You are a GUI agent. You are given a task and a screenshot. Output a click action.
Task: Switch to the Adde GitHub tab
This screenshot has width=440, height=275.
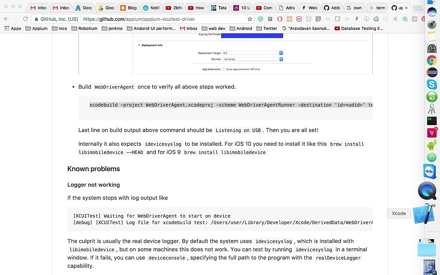[x=332, y=8]
